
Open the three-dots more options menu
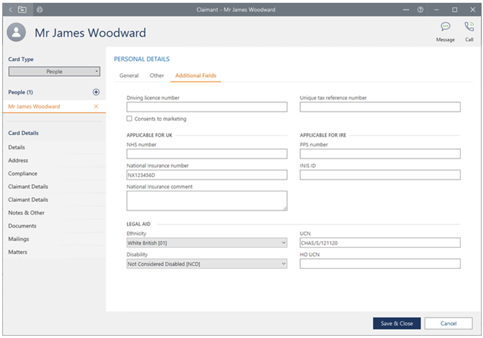(x=406, y=9)
